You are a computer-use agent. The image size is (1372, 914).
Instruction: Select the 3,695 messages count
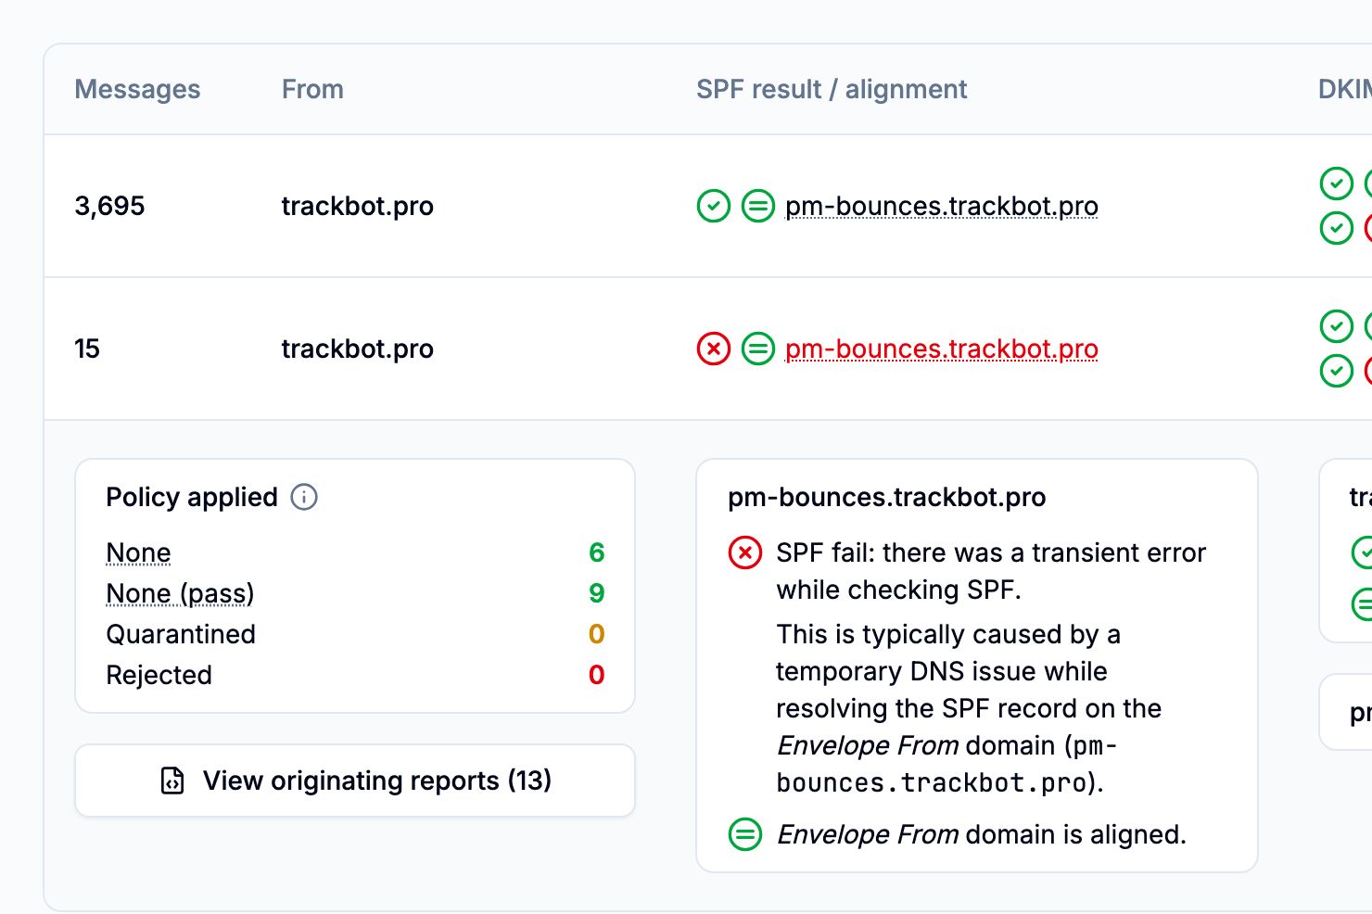(x=109, y=206)
